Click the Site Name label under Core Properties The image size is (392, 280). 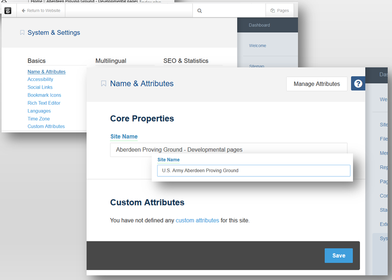[x=124, y=137]
